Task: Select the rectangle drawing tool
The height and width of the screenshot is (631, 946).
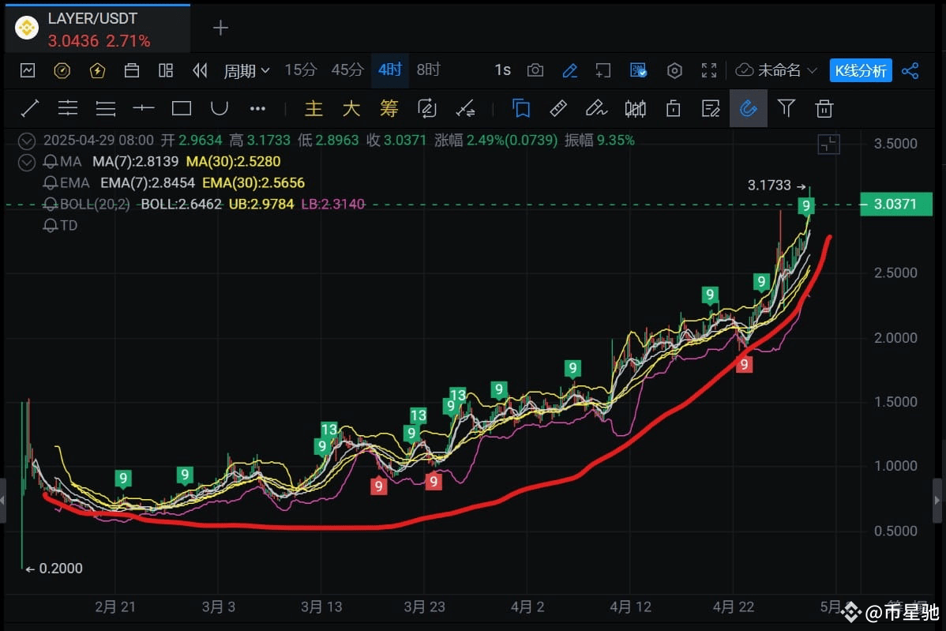Action: [181, 108]
